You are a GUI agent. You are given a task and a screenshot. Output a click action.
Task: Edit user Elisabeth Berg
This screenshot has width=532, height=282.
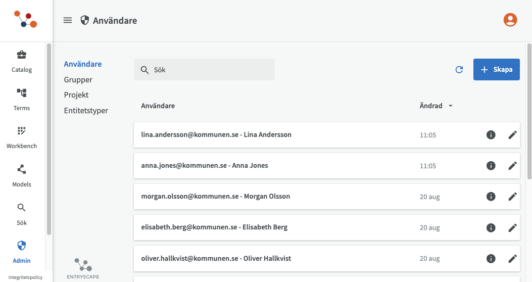click(x=512, y=227)
